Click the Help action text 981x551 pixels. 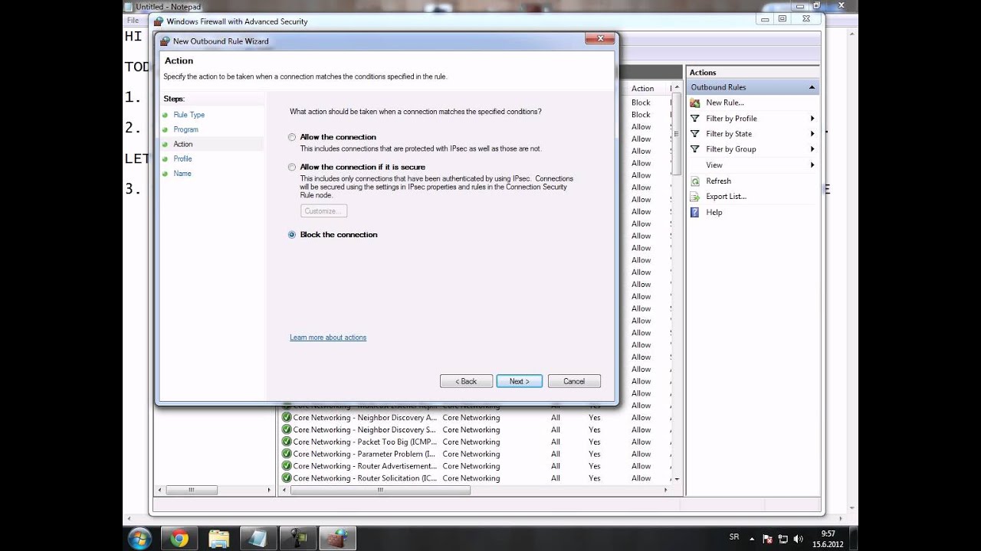pyautogui.click(x=714, y=213)
